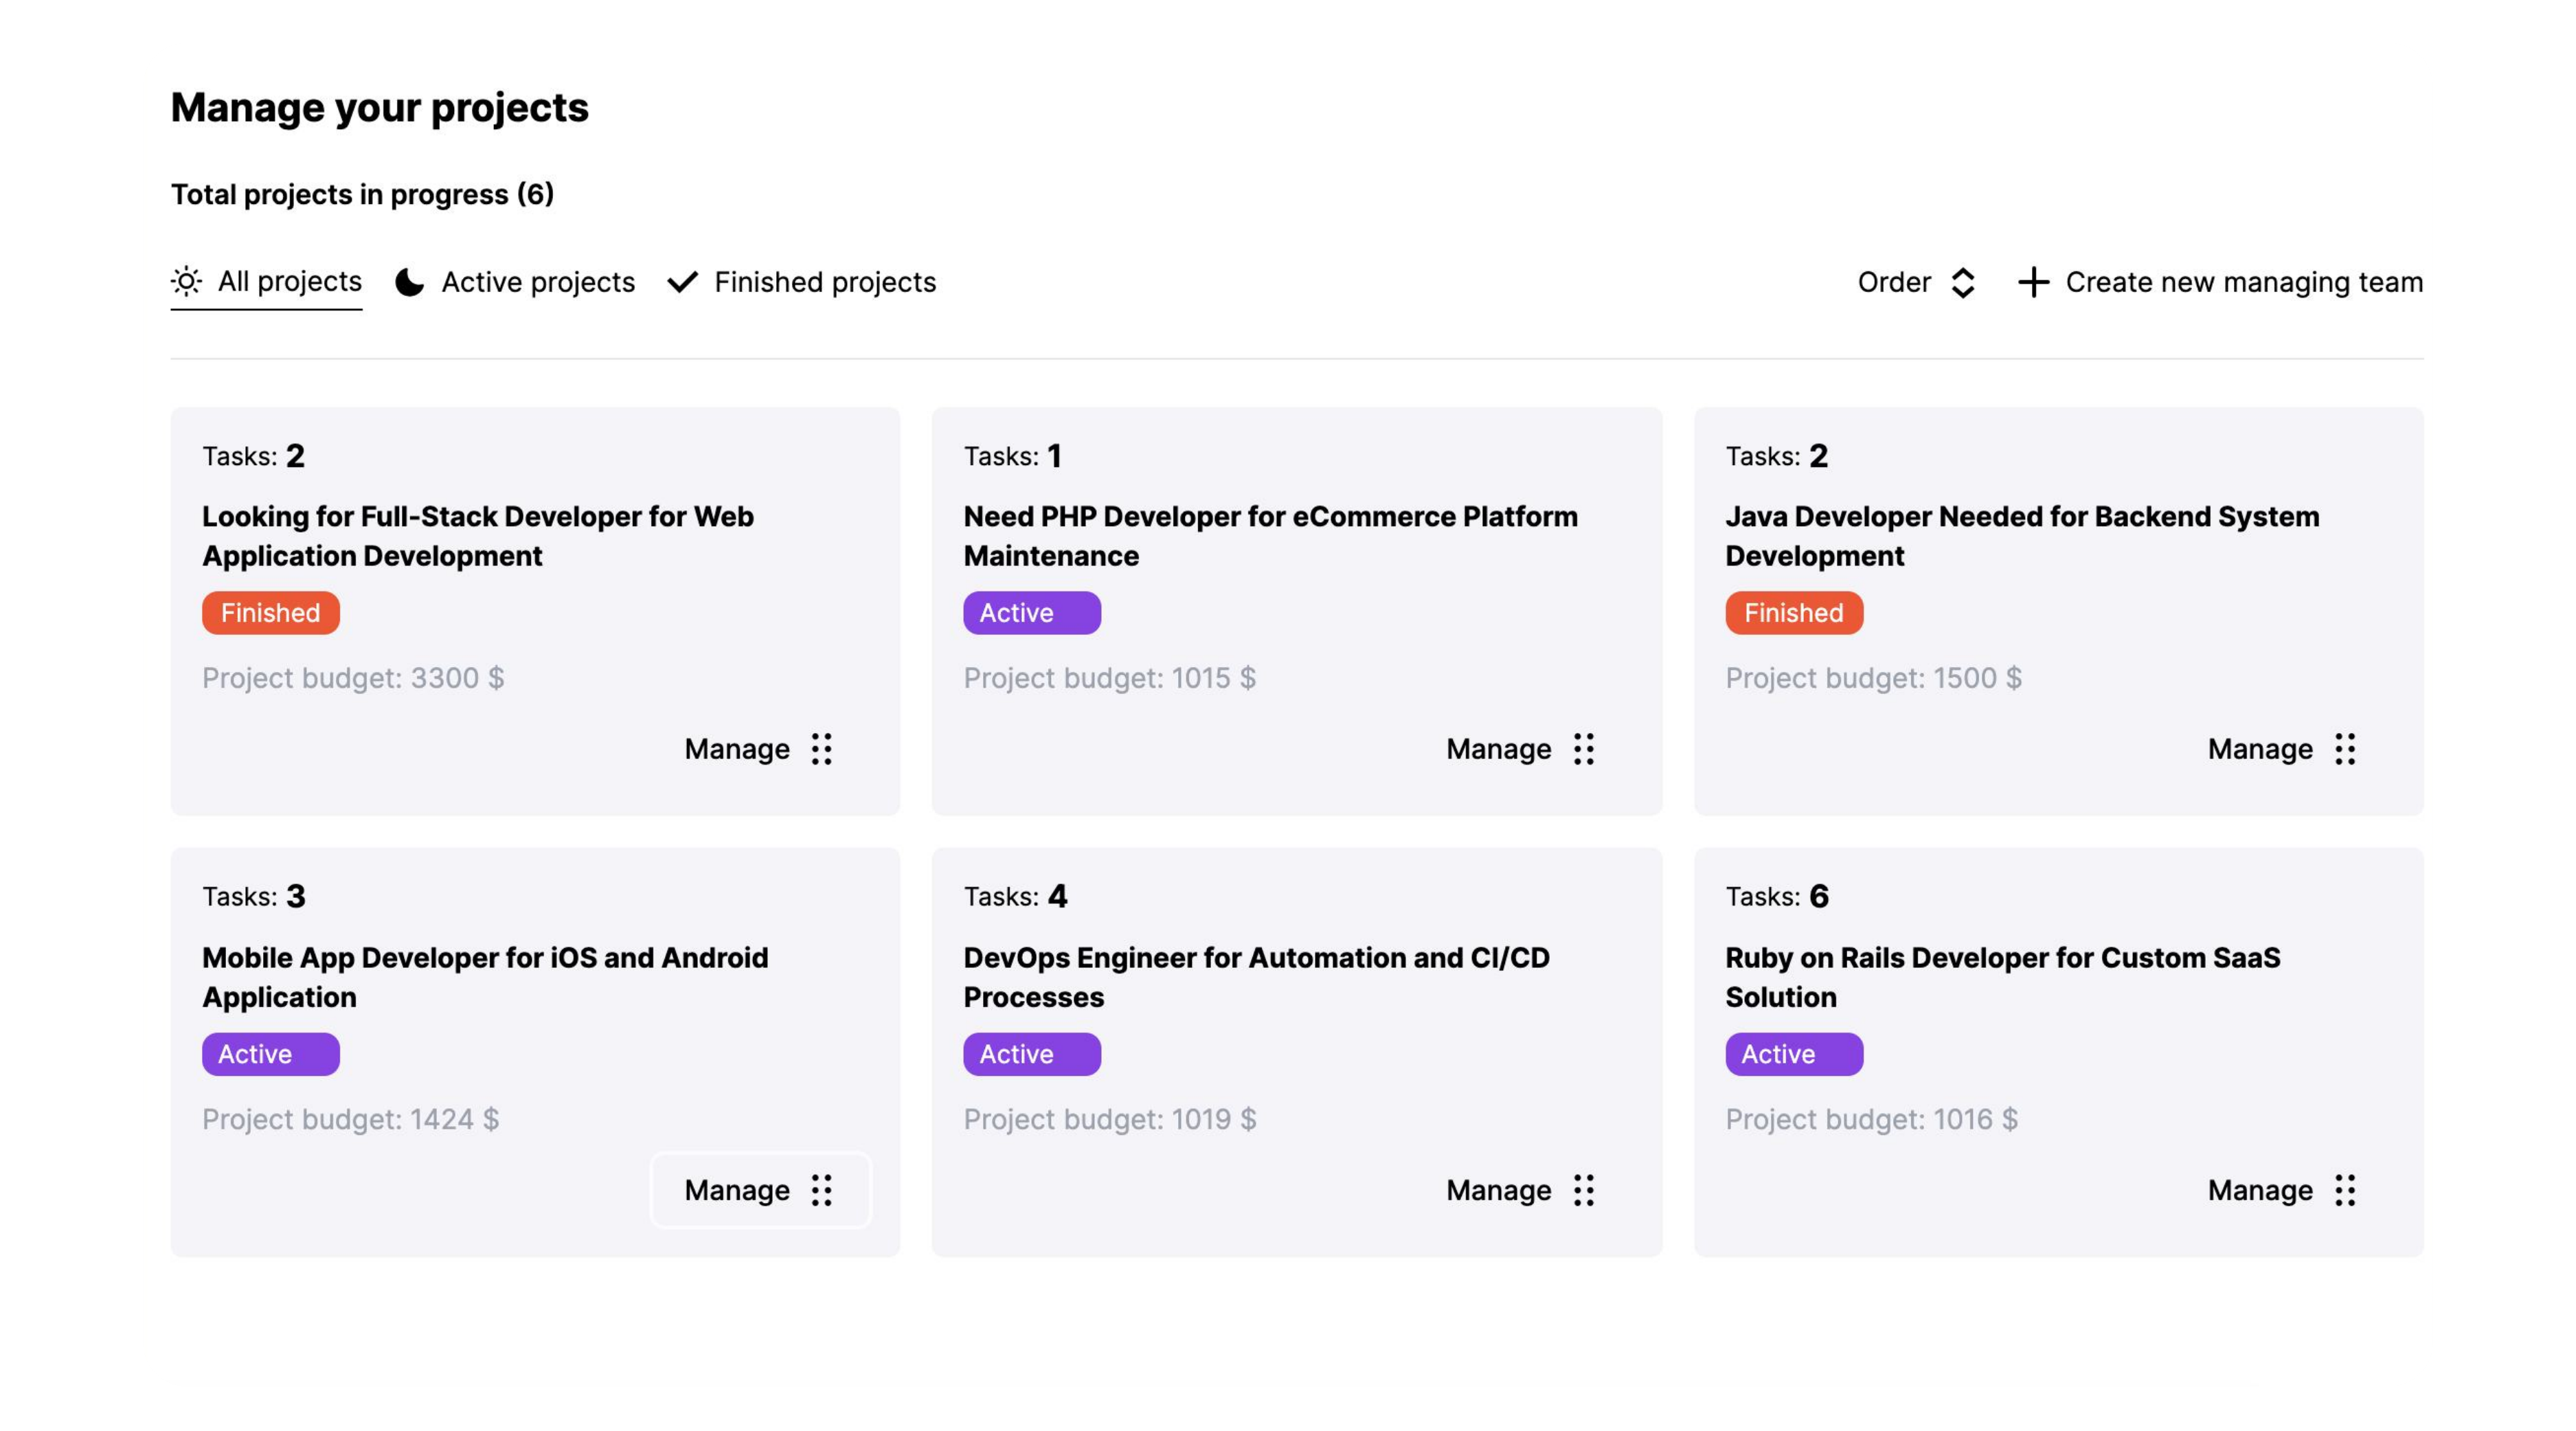This screenshot has height=1431, width=2576.
Task: Click 'Tasks: 4' on DevOps Engineer card
Action: (1016, 897)
